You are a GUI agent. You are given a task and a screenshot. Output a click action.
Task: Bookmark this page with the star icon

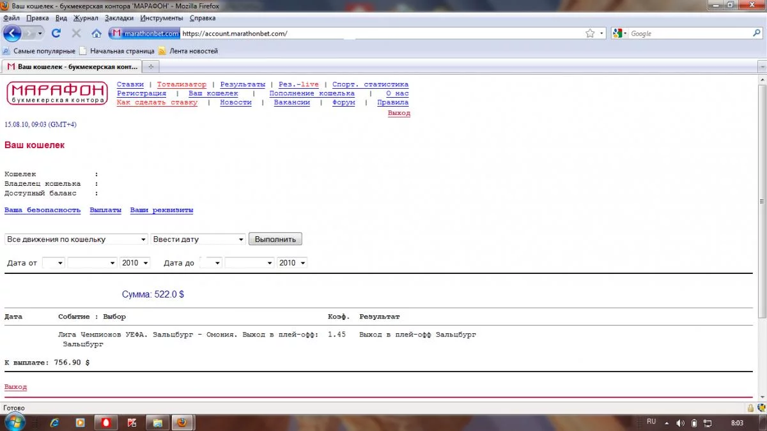pyautogui.click(x=590, y=33)
